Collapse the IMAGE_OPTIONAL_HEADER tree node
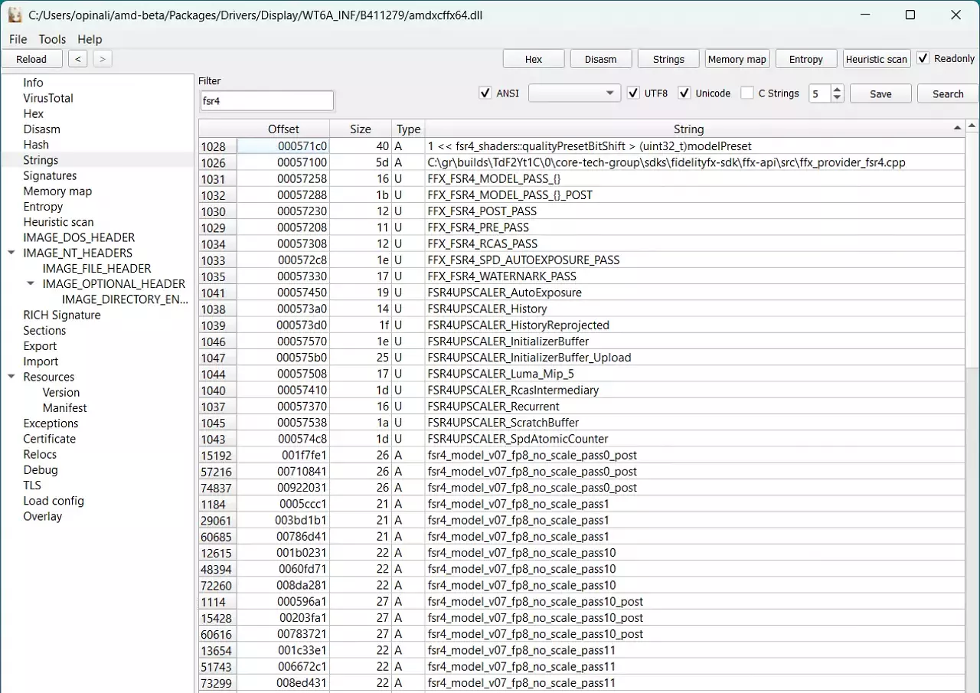Viewport: 980px width, 693px height. tap(31, 284)
